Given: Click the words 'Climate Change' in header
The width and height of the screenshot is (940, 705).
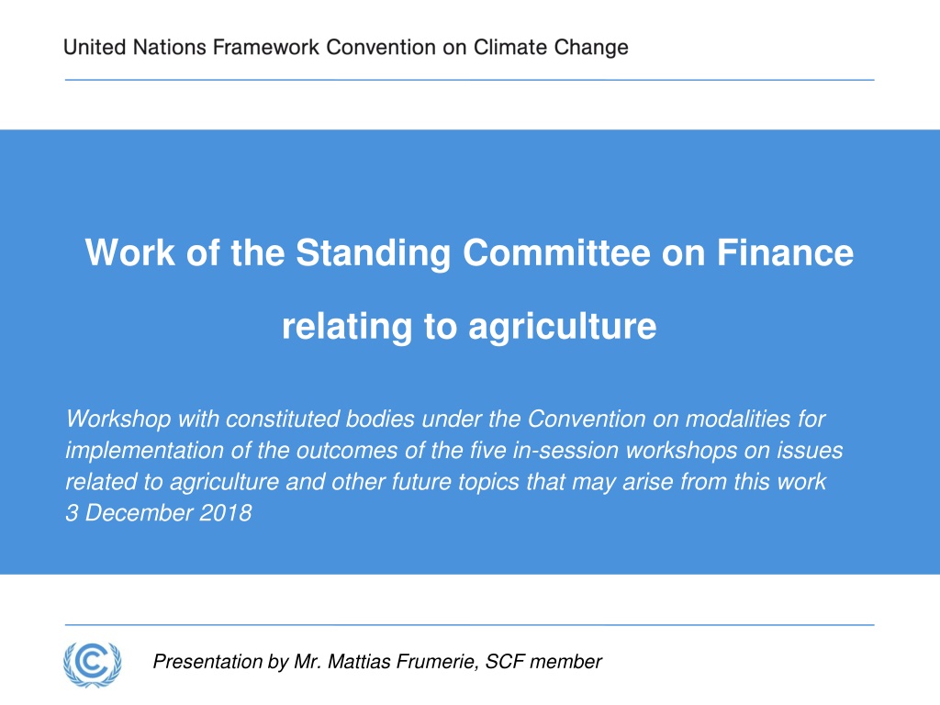Looking at the screenshot, I should pos(551,48).
